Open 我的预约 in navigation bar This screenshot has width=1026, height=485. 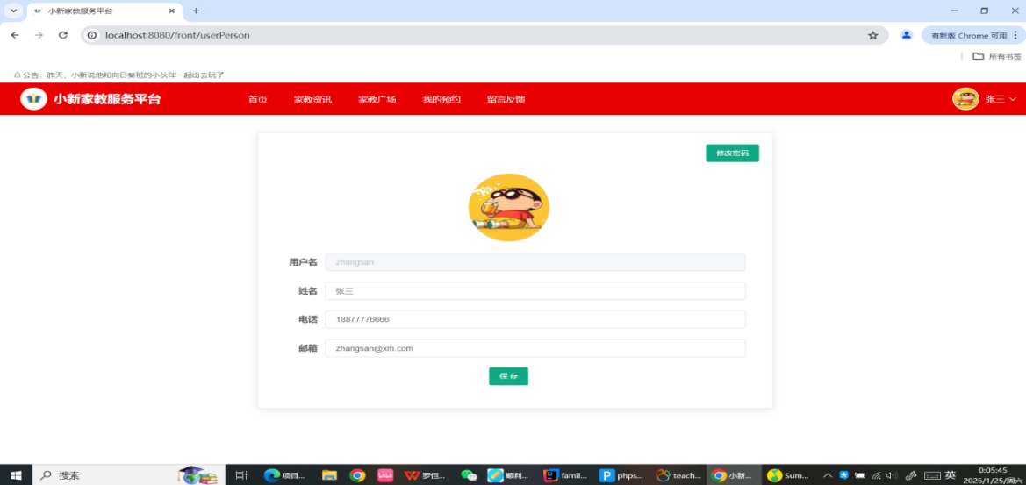pos(441,99)
